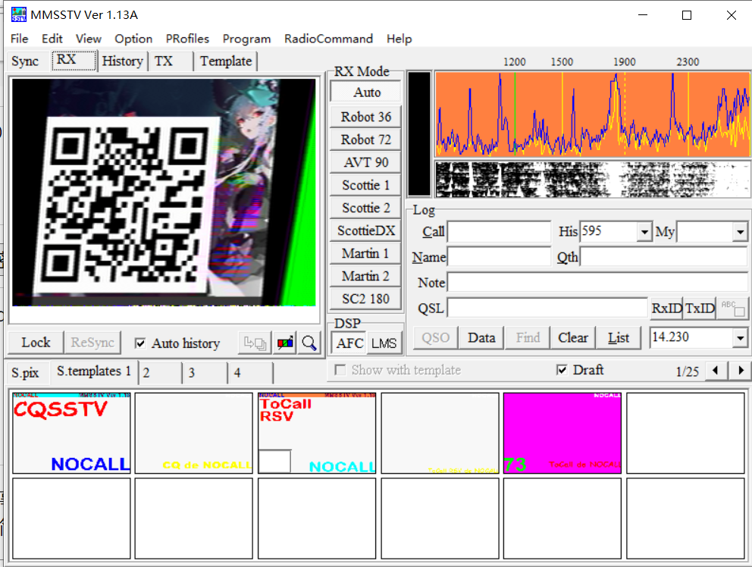The width and height of the screenshot is (752, 567).
Task: Go to previous template page arrow
Action: pyautogui.click(x=716, y=371)
